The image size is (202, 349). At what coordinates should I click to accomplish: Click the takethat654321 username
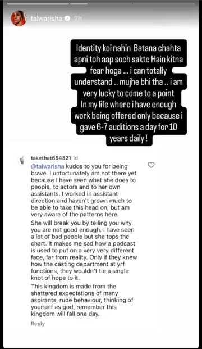51,158
